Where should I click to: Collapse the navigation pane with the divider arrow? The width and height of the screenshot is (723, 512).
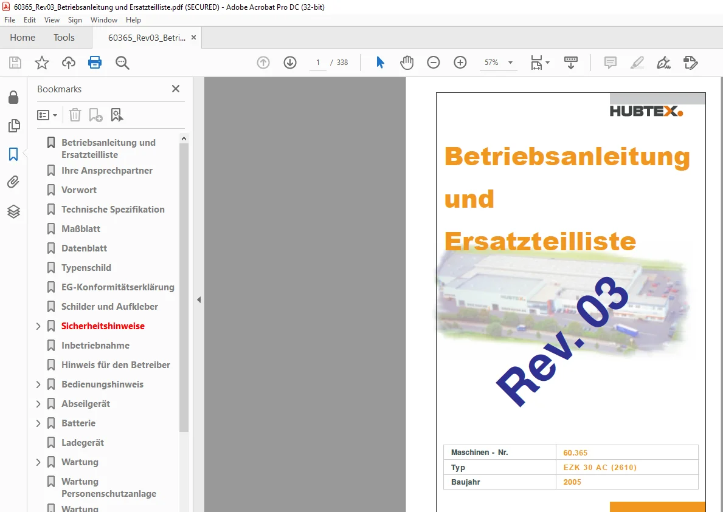[199, 300]
